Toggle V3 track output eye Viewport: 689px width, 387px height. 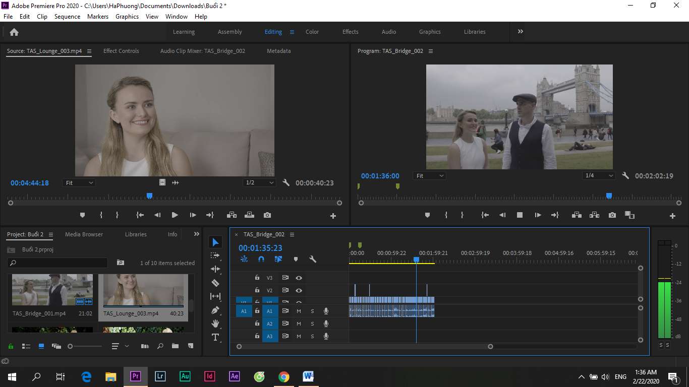299,278
